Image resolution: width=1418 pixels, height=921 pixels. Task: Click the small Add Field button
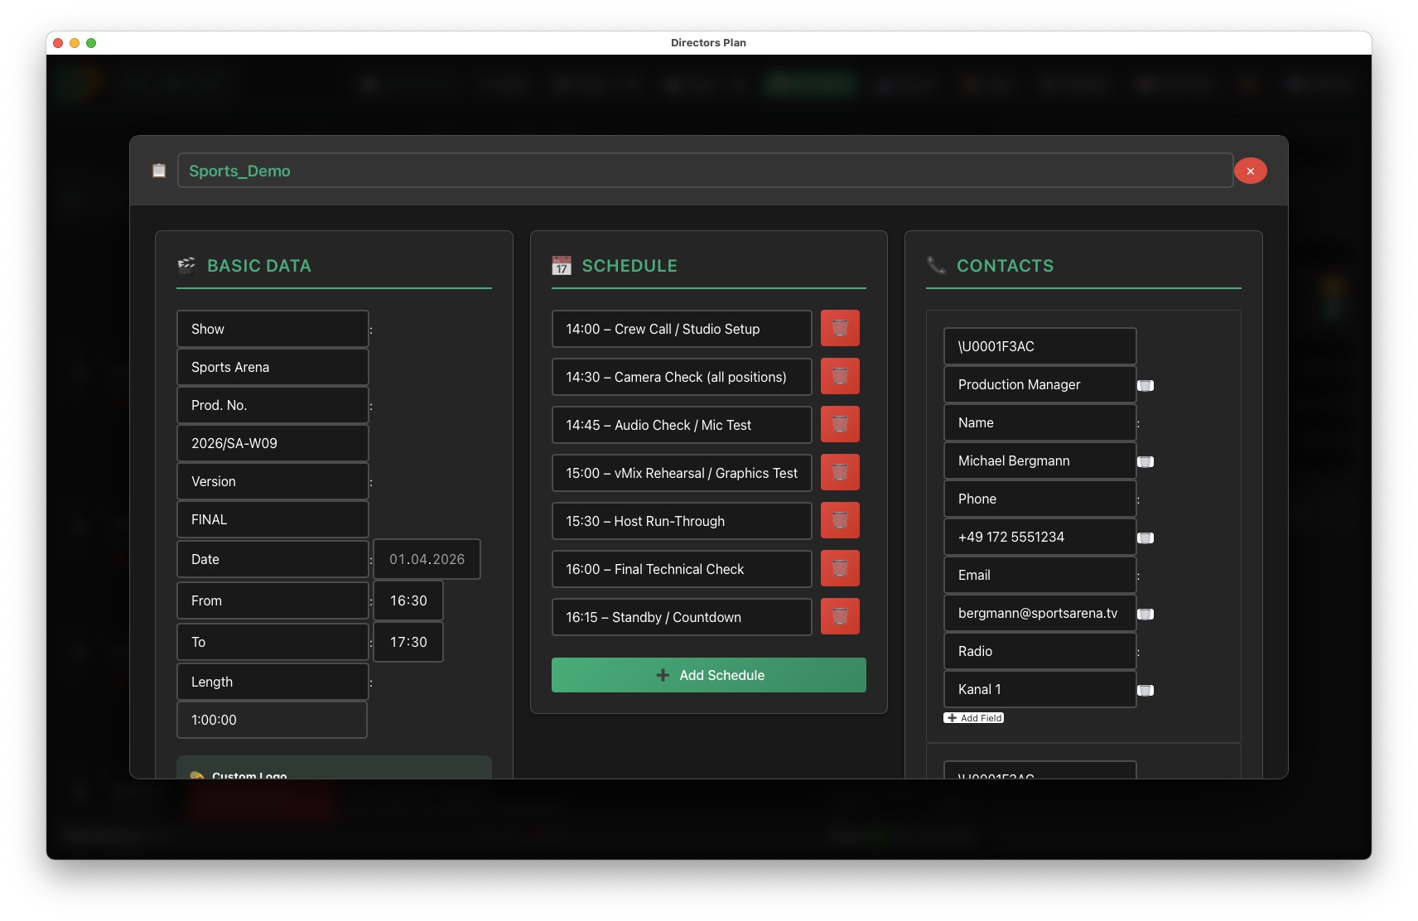974,718
